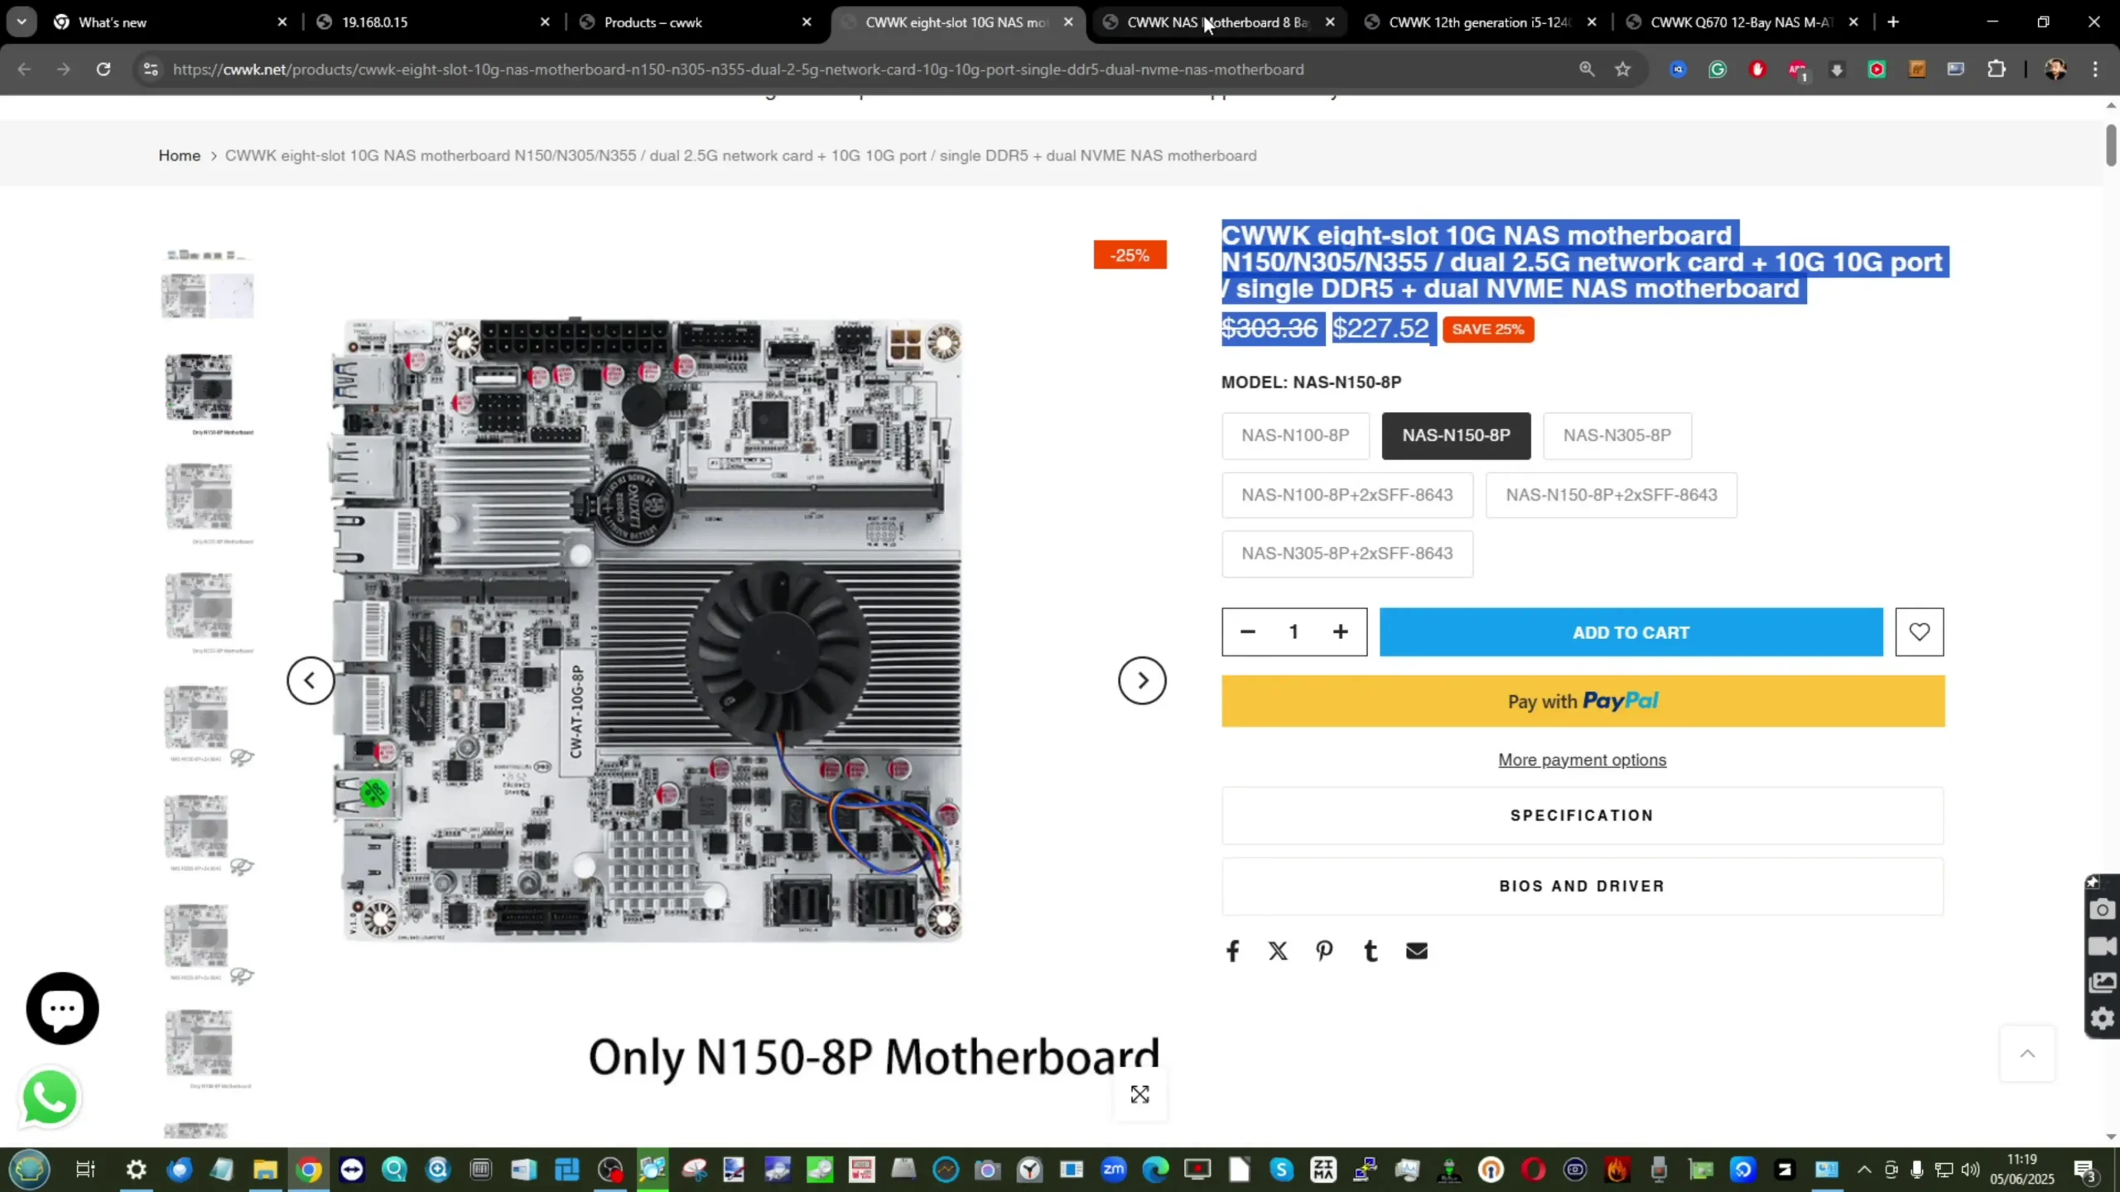Share product on Pinterest
The width and height of the screenshot is (2120, 1192).
(1324, 951)
